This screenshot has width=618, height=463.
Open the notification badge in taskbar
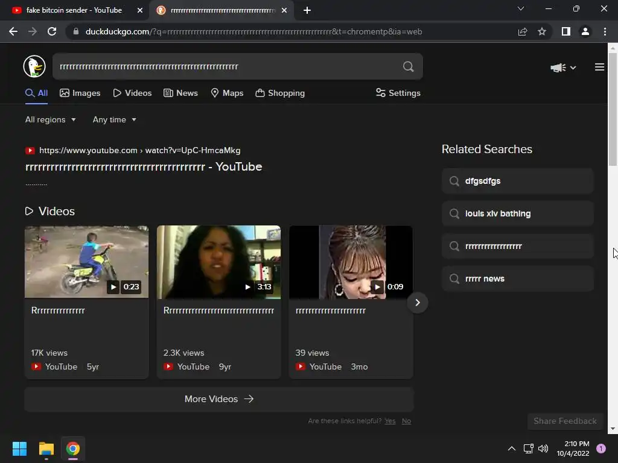click(601, 449)
